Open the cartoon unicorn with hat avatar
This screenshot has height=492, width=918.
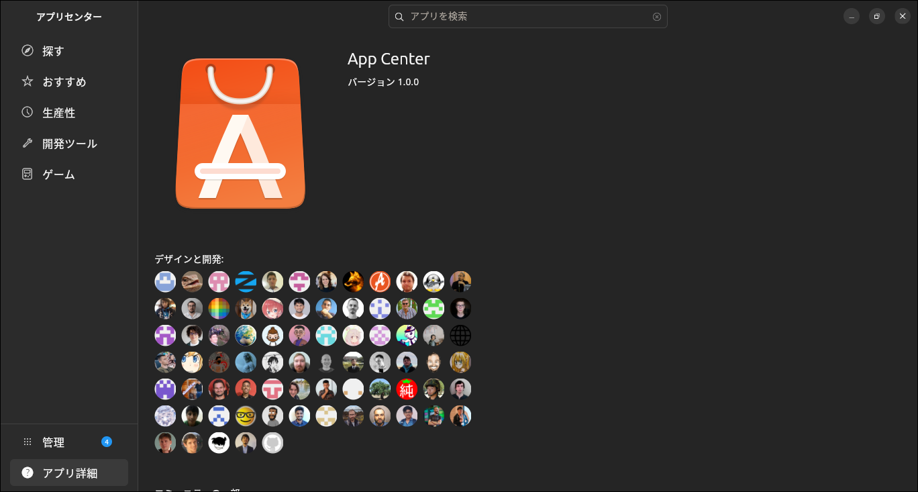click(407, 336)
